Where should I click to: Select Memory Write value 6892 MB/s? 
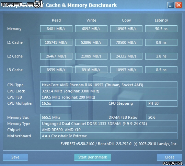click(x=91, y=29)
